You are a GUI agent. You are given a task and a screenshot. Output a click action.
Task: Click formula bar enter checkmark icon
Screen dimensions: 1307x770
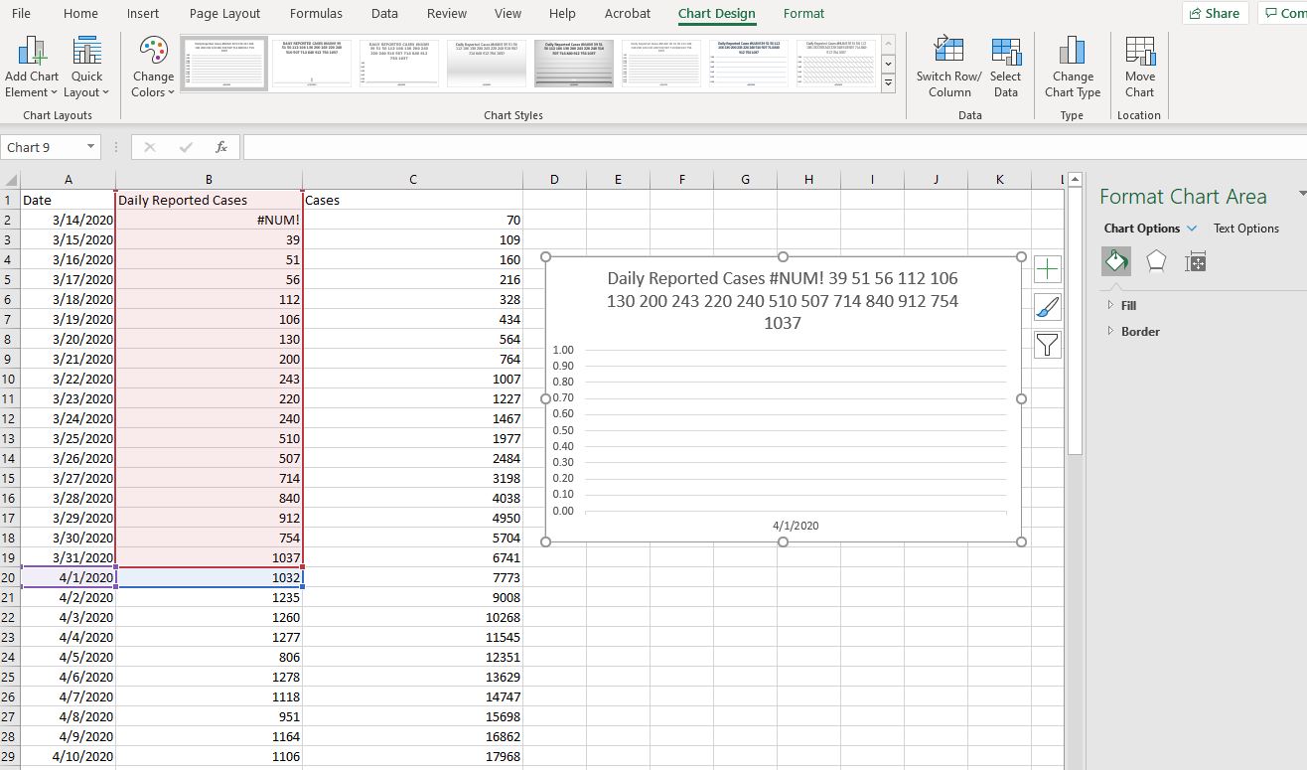pos(186,147)
